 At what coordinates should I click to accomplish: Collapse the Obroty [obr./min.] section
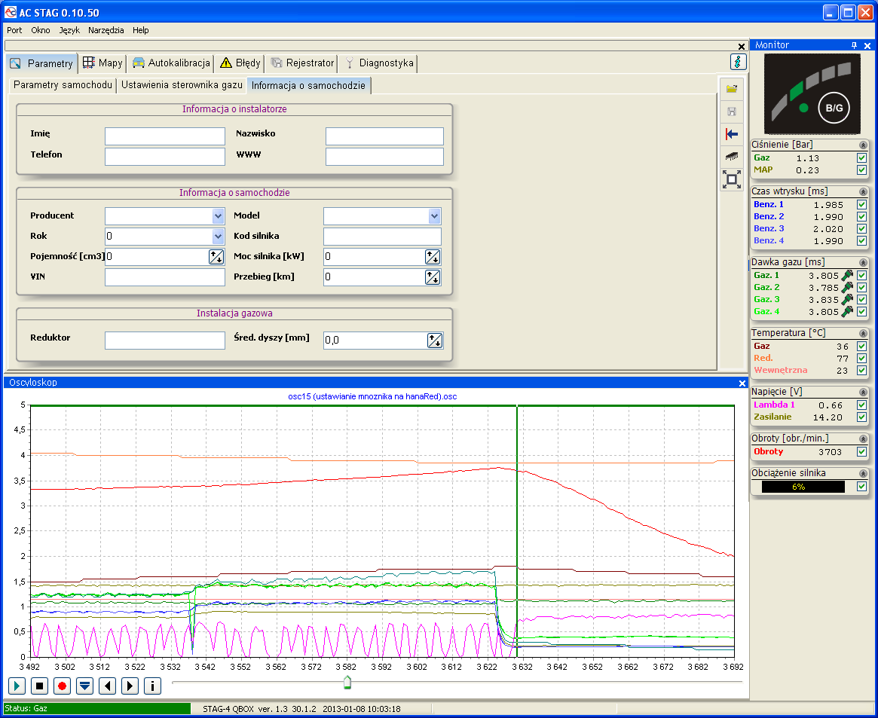pyautogui.click(x=863, y=439)
